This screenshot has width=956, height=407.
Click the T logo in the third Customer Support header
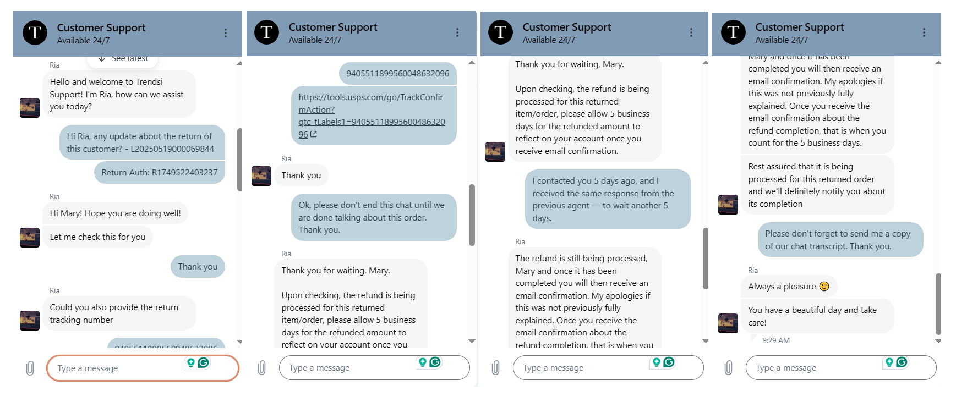pos(500,32)
